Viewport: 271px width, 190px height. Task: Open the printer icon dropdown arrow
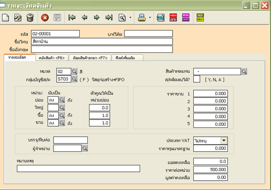click(150, 18)
